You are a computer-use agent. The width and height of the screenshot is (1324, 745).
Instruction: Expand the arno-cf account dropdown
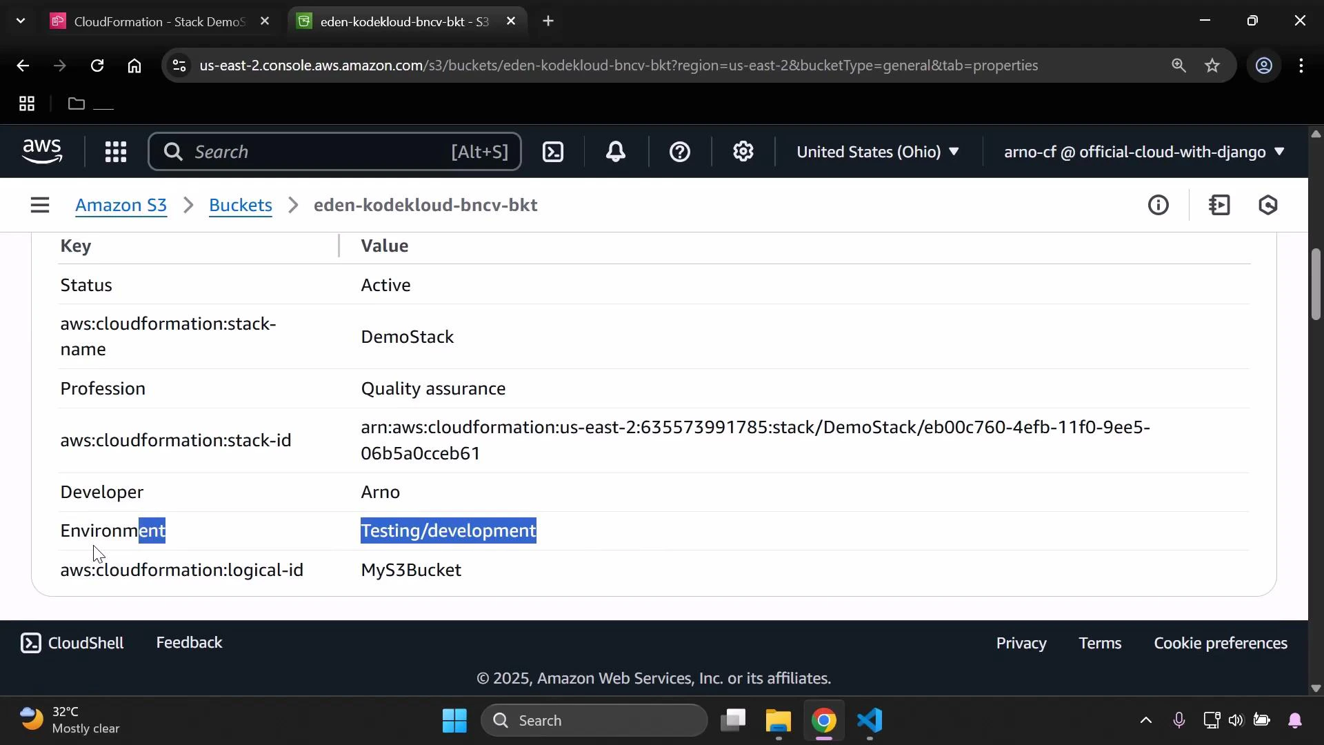click(x=1141, y=152)
